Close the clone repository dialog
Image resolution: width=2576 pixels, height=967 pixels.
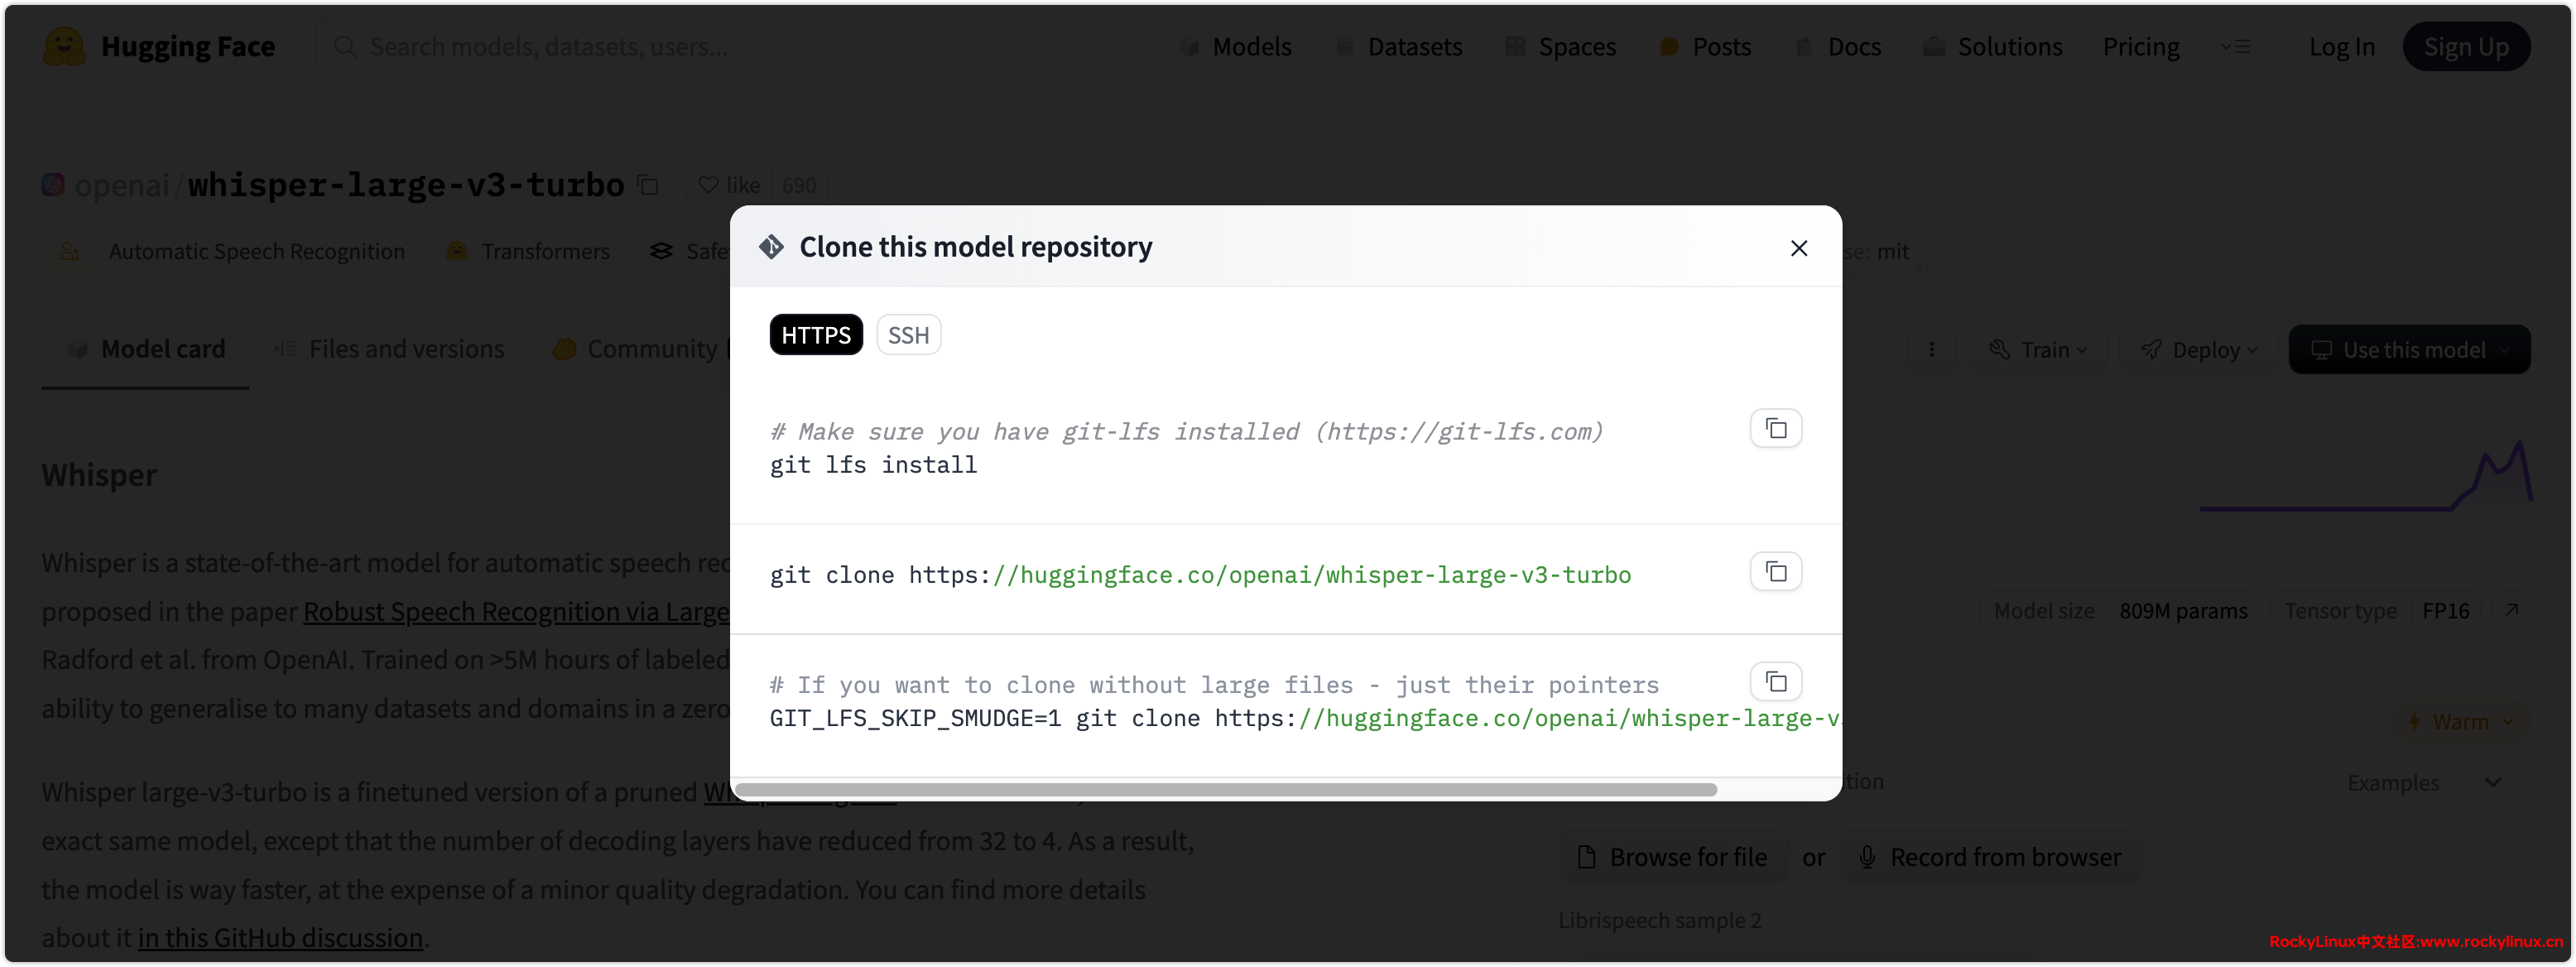click(x=1798, y=248)
